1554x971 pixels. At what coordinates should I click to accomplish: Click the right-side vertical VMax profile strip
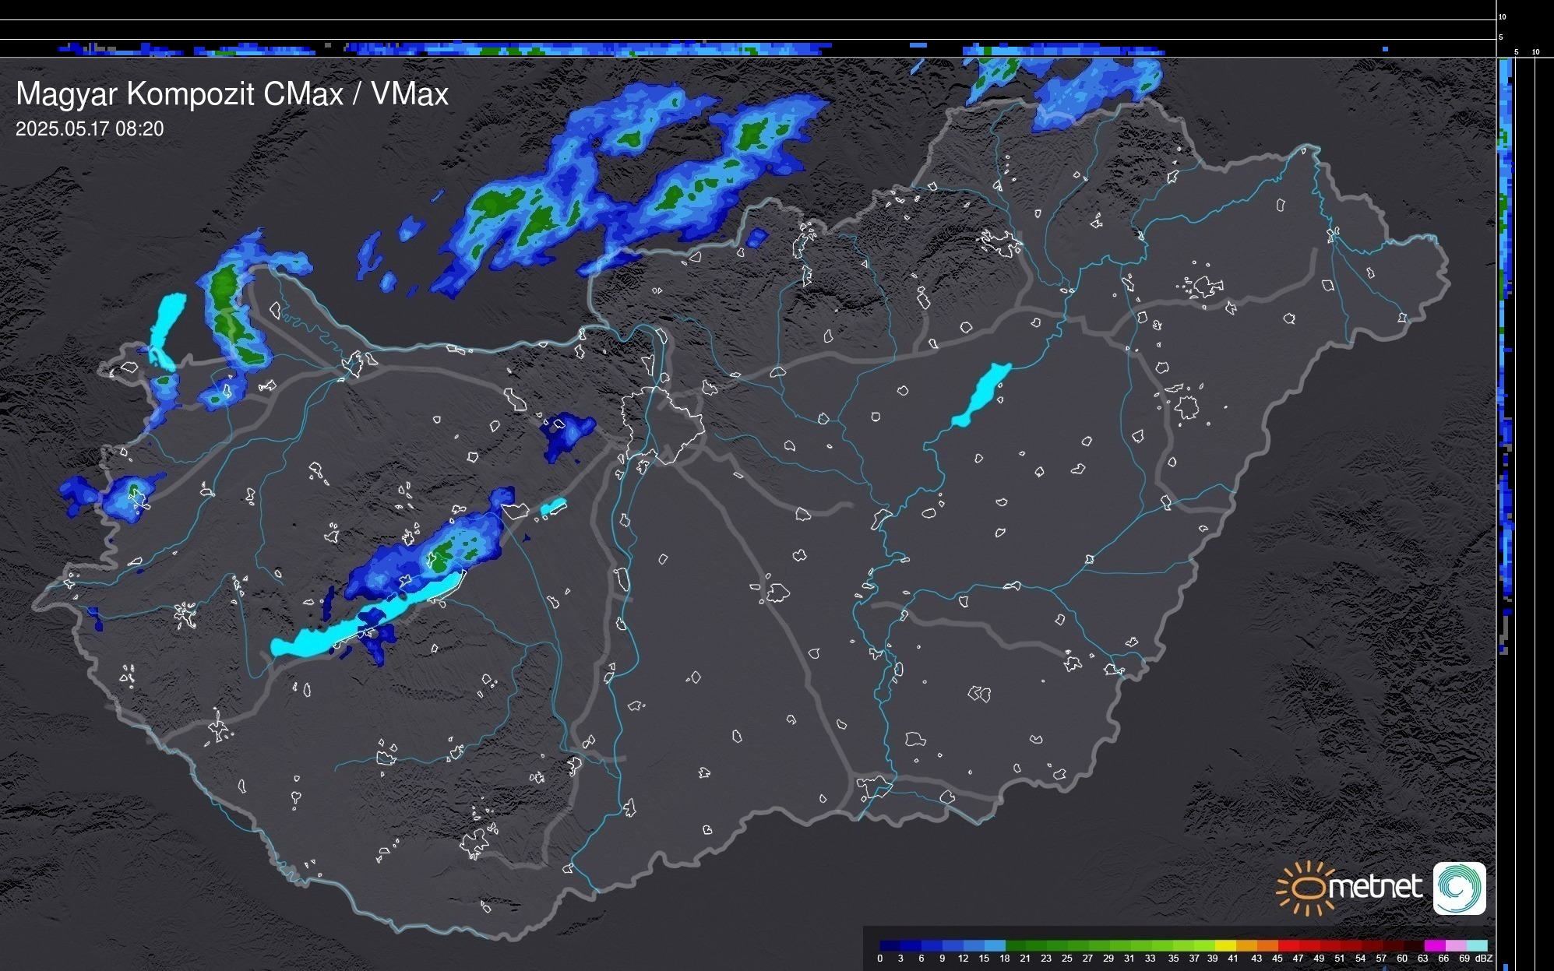(1505, 350)
